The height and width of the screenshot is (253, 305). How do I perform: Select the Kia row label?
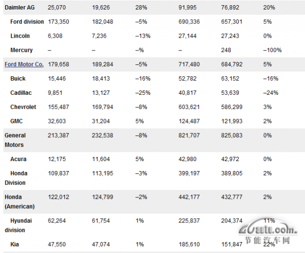click(15, 244)
